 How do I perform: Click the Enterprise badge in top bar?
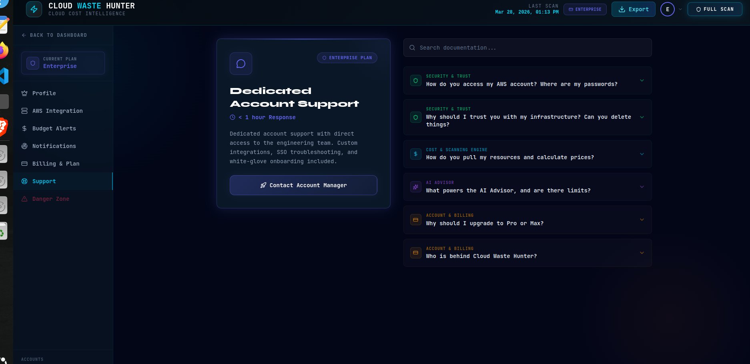click(x=585, y=9)
